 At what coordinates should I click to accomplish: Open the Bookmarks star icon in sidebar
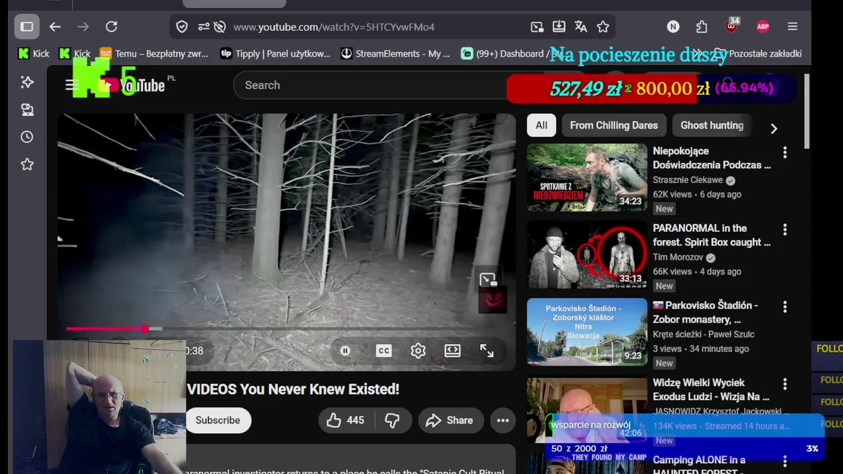coord(27,165)
